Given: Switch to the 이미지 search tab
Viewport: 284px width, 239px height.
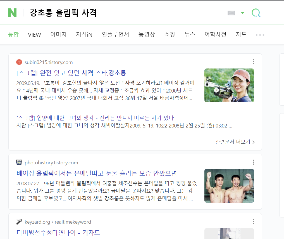Looking at the screenshot, I should tap(58, 35).
